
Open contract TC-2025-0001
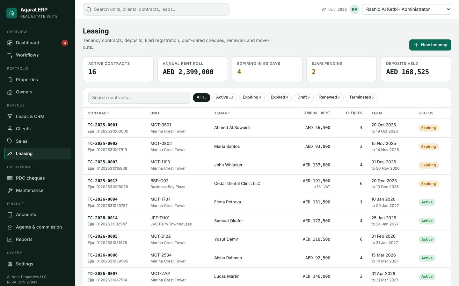click(103, 125)
